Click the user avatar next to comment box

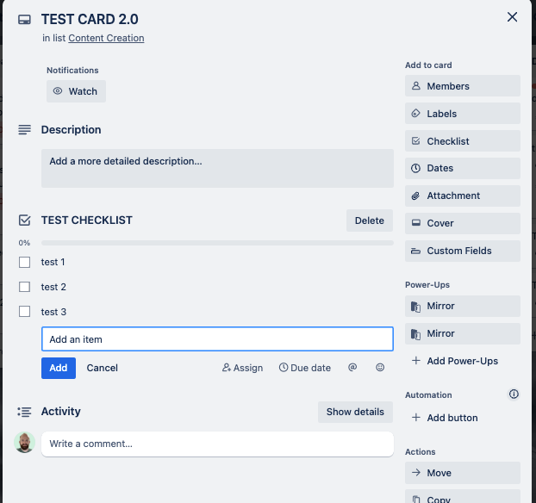[25, 443]
